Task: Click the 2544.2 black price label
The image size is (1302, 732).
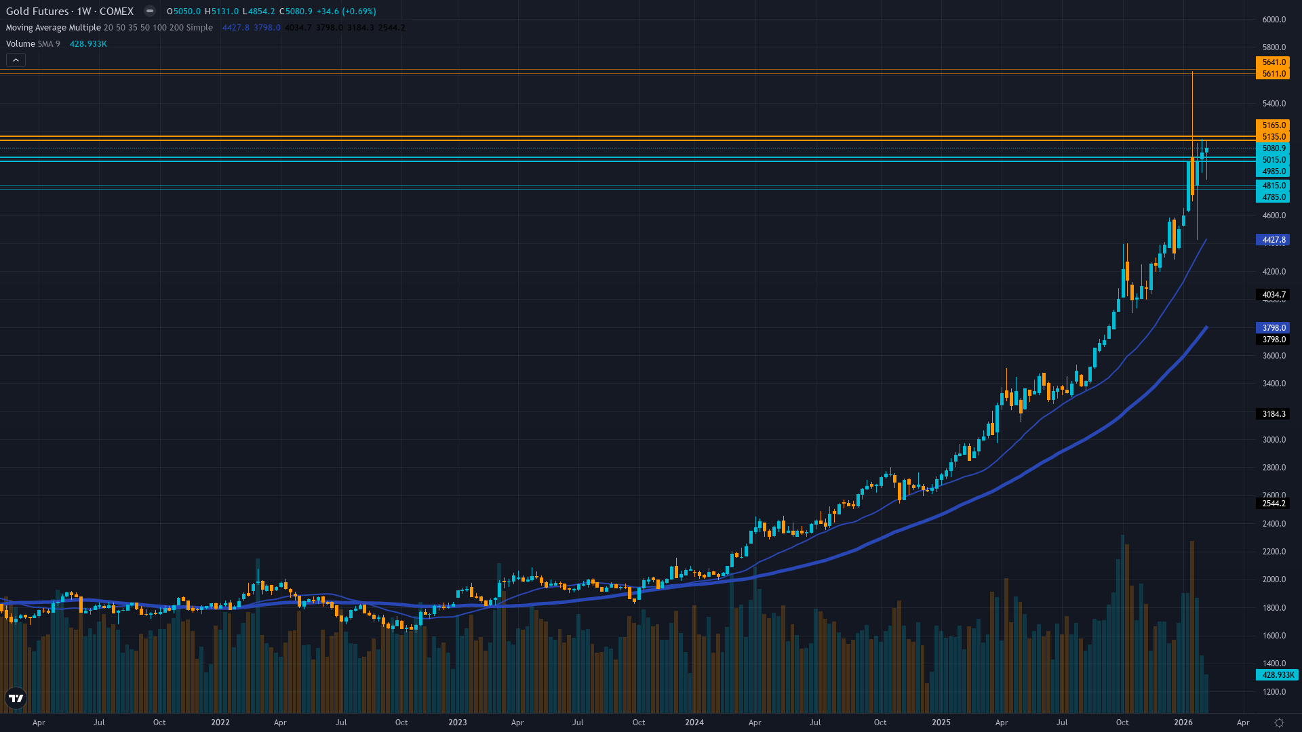Action: [1273, 504]
